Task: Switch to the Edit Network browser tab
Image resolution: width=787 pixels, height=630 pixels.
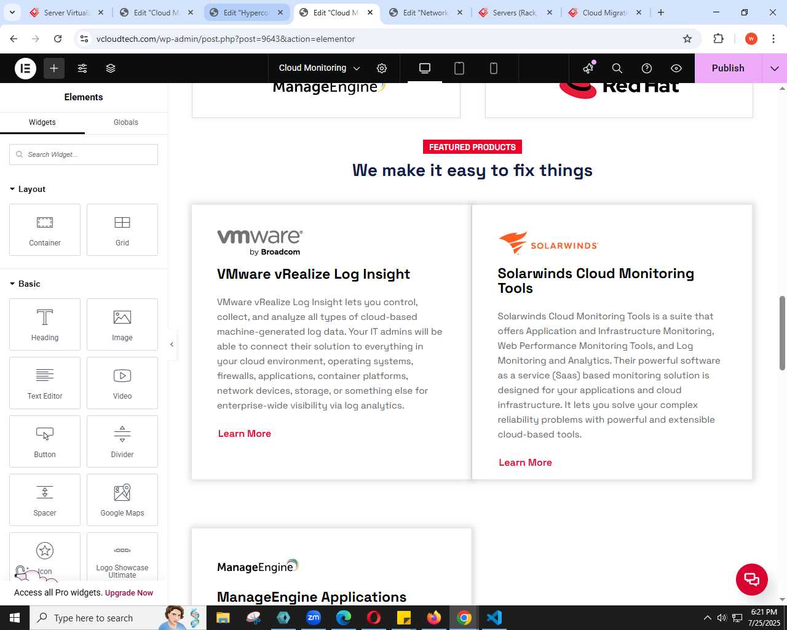Action: 425,12
